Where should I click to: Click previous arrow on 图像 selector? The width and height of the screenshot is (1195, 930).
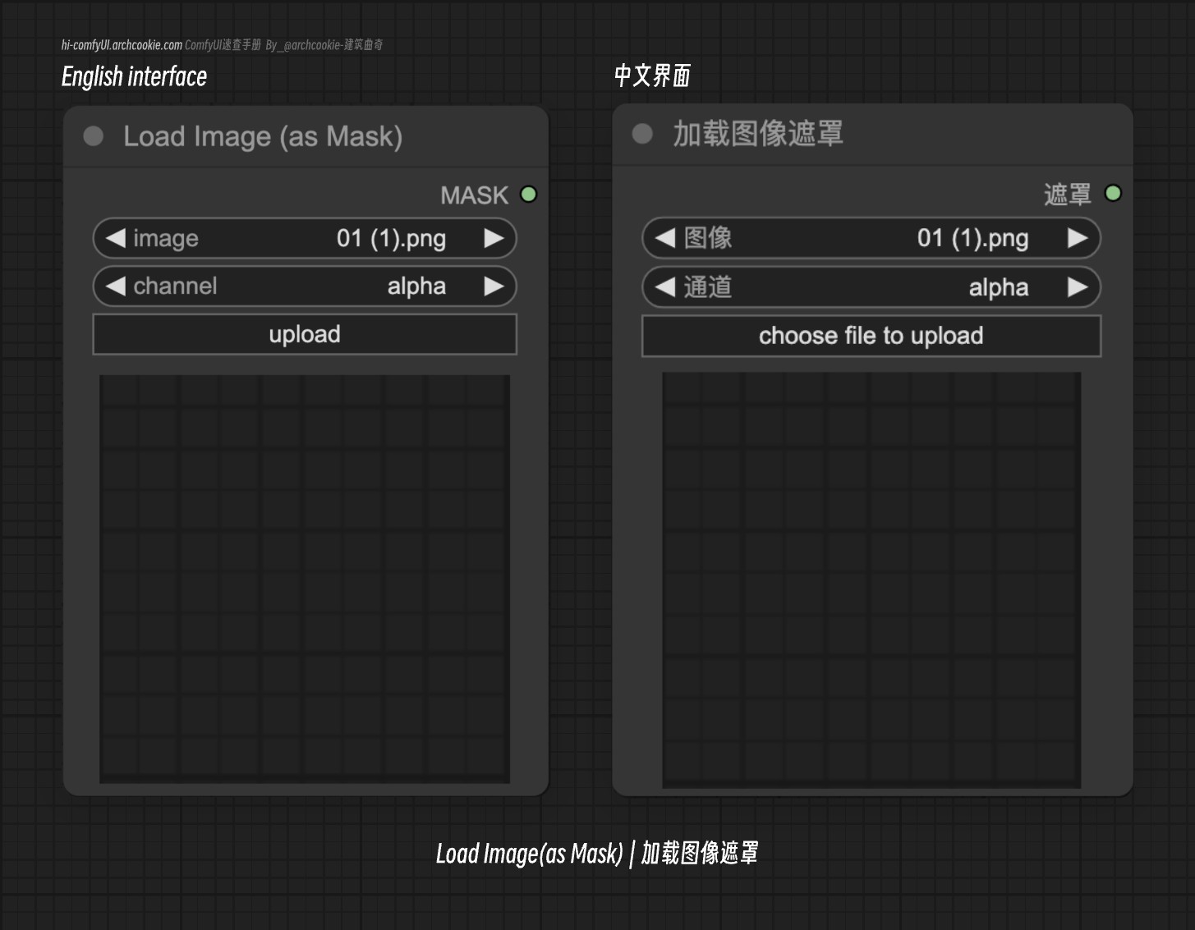point(664,238)
